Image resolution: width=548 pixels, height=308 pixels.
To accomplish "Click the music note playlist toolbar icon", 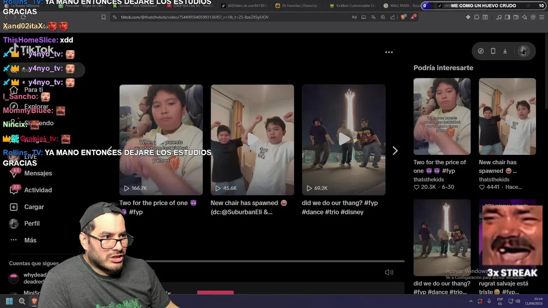I will click(499, 17).
